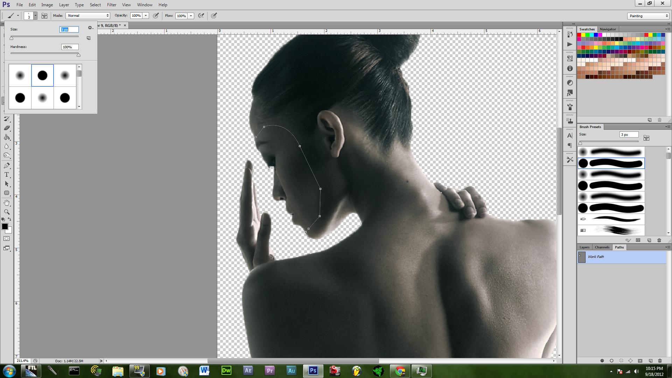This screenshot has width=672, height=378.
Task: Toggle pressure control for size
Action: pyautogui.click(x=214, y=16)
